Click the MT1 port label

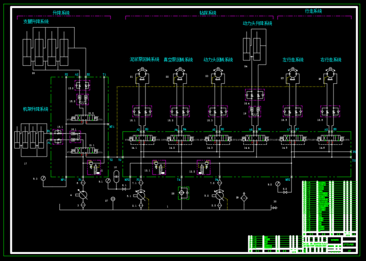tap(112, 127)
